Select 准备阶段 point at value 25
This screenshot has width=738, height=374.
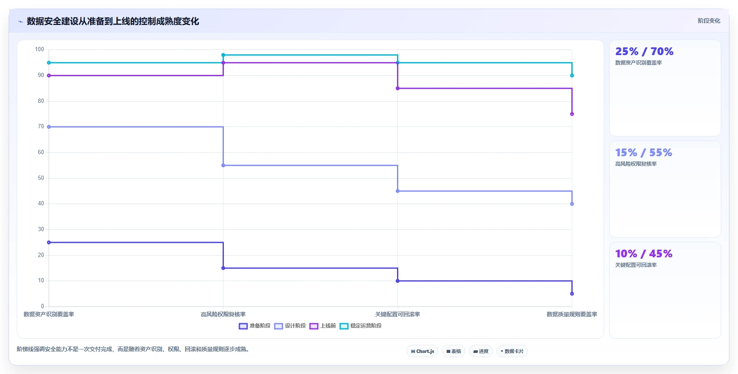pyautogui.click(x=49, y=242)
